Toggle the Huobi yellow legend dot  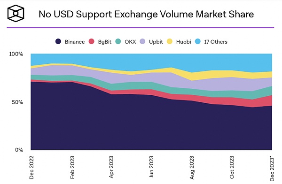(x=170, y=41)
